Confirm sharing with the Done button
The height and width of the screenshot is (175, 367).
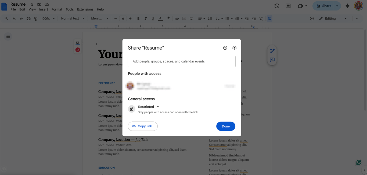click(x=226, y=126)
